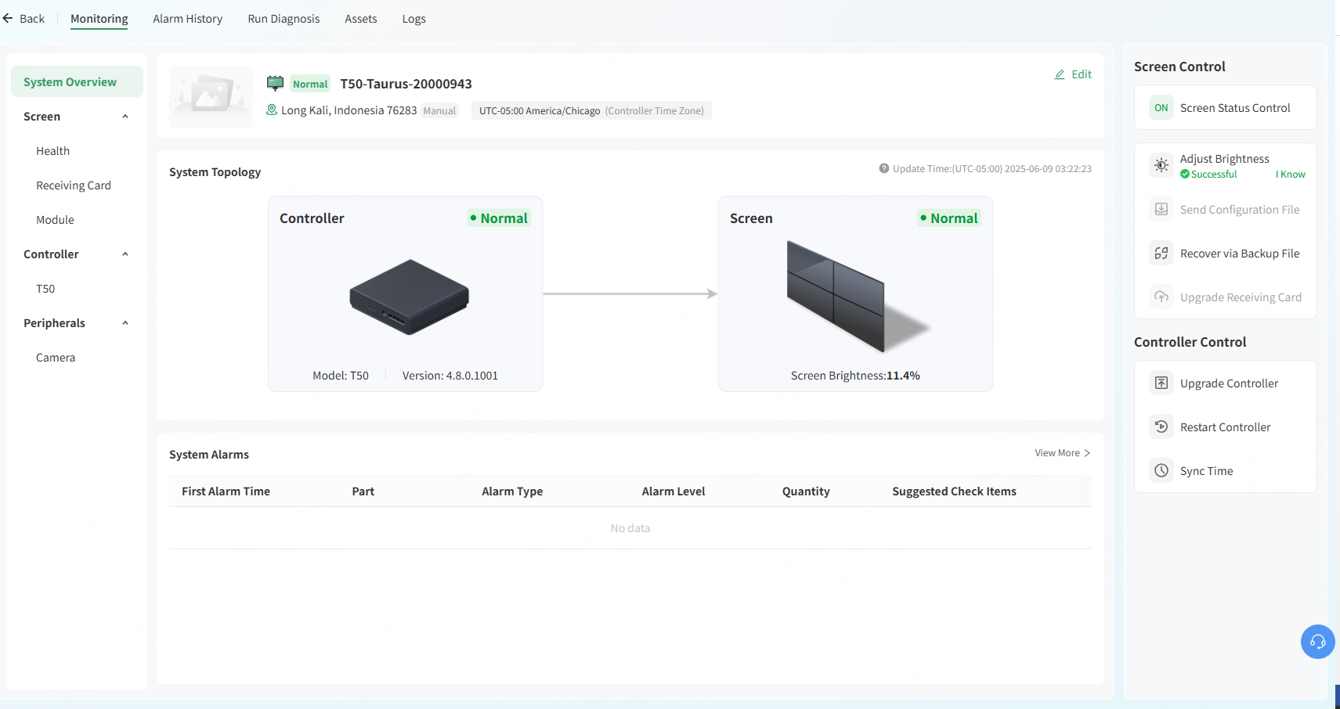Open the Run Diagnosis tab

pyautogui.click(x=284, y=19)
